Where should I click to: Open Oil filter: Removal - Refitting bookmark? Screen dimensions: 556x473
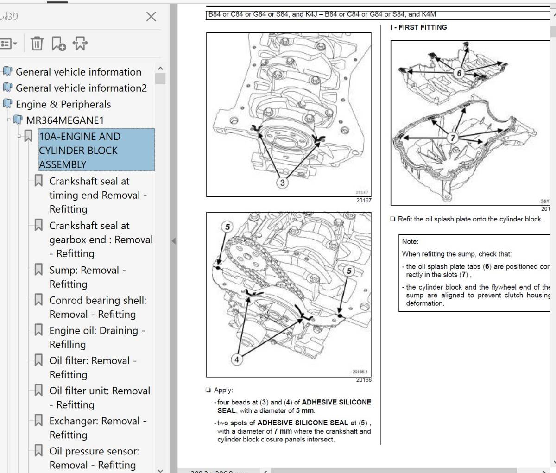click(93, 367)
